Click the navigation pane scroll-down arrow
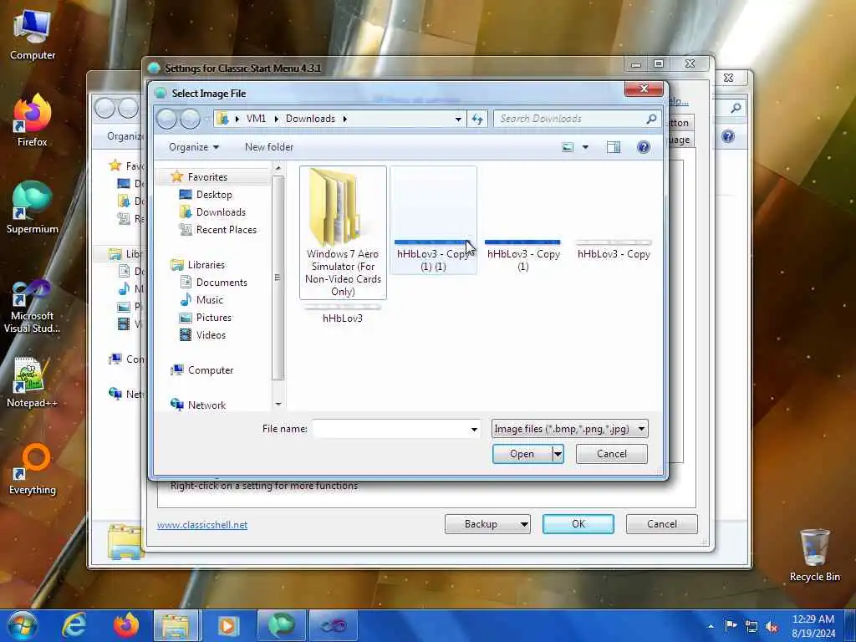This screenshot has height=642, width=856. pos(278,404)
